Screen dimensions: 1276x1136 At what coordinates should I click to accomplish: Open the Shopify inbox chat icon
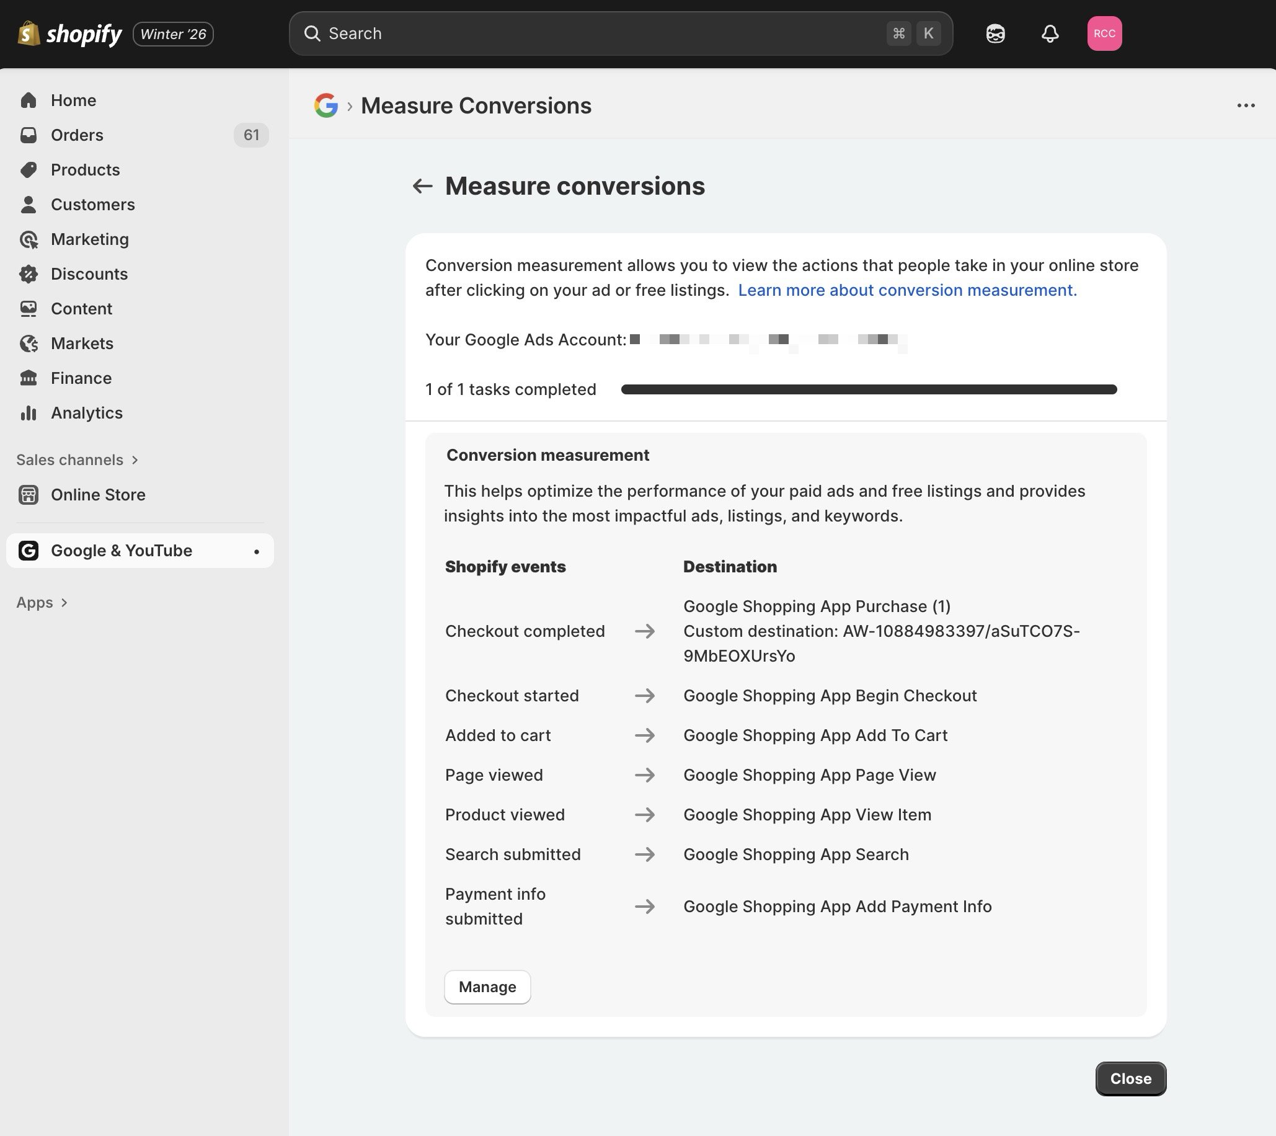click(x=995, y=33)
